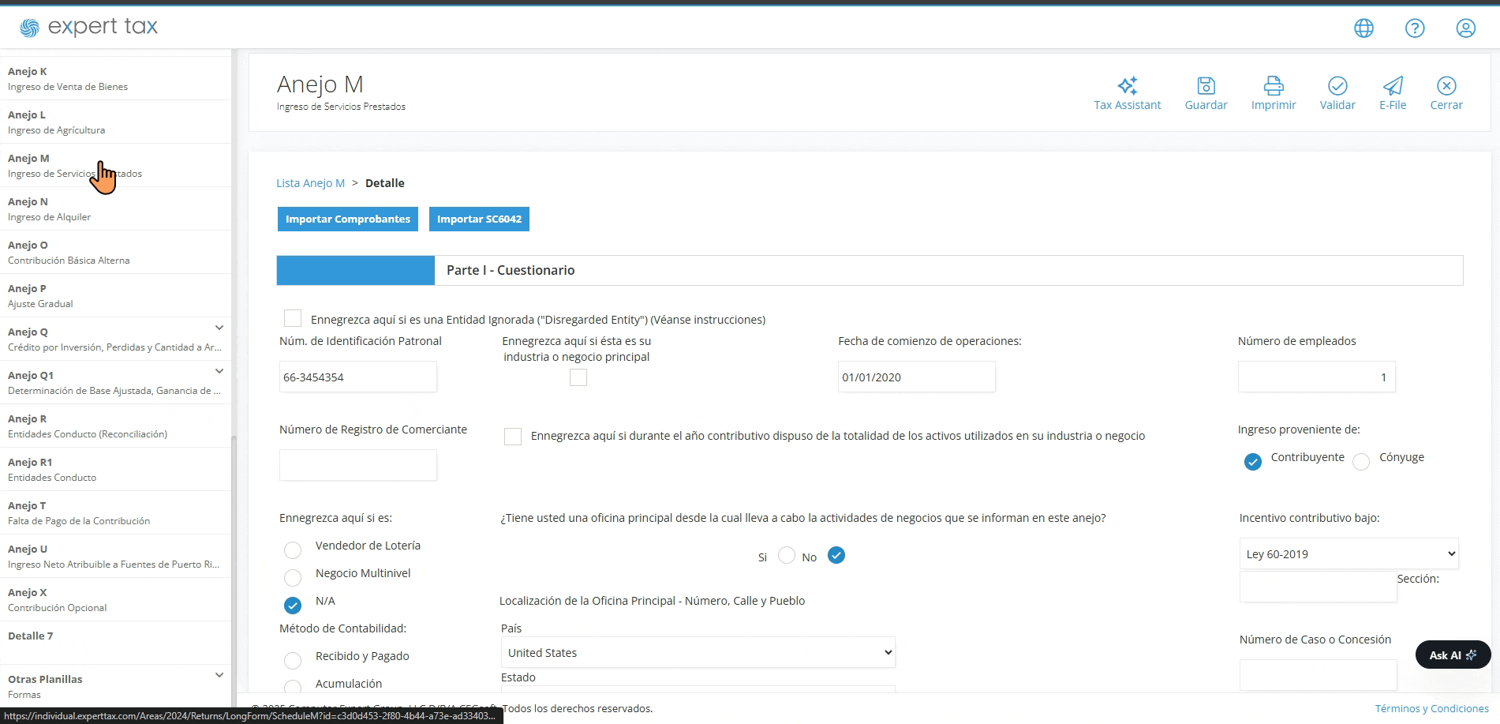Click the Cerrar close icon
Viewport: 1500px width, 724px height.
[1446, 85]
